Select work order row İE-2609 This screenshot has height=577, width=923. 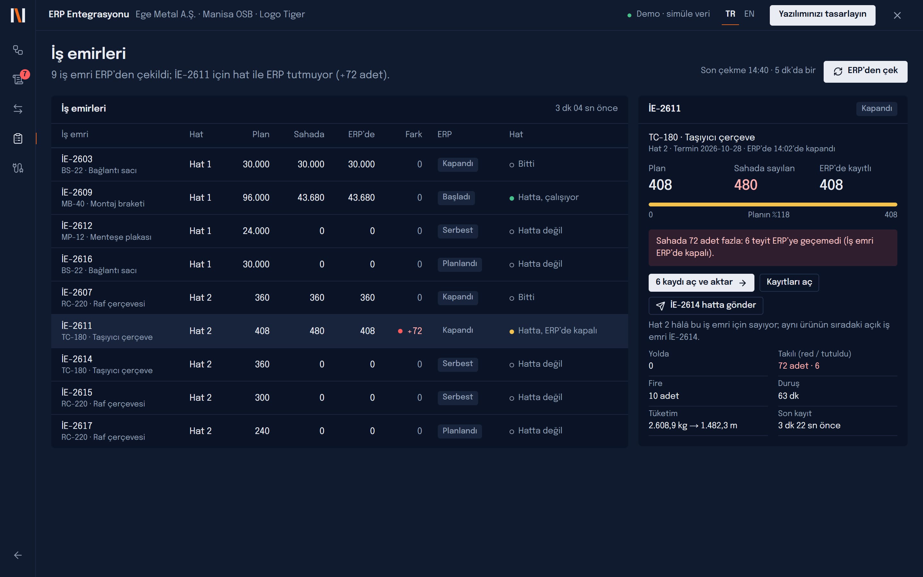339,198
